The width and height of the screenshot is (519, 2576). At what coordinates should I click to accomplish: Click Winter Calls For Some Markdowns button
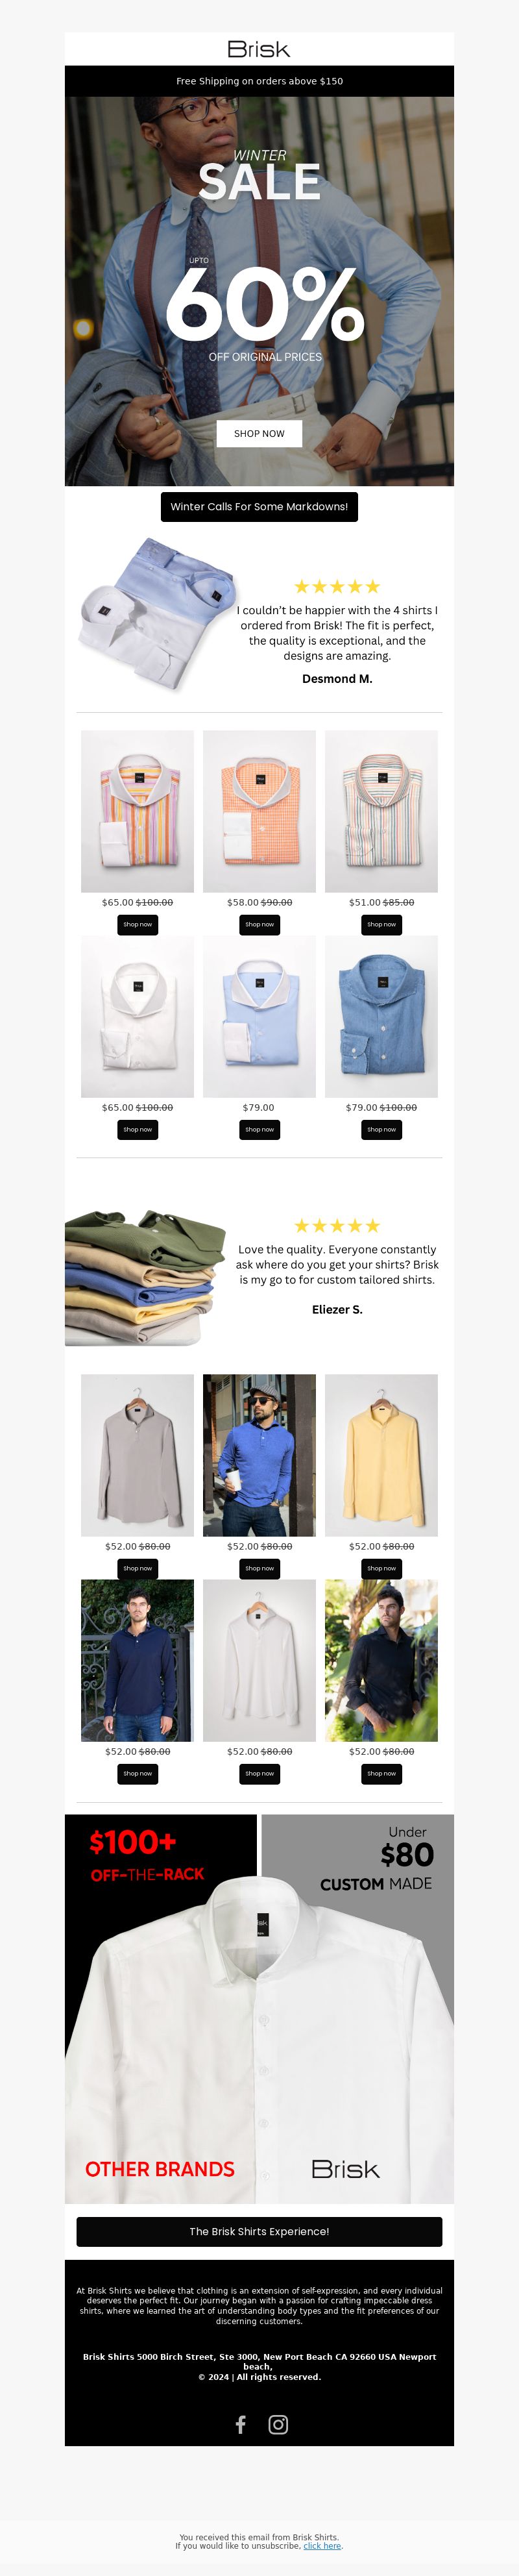pyautogui.click(x=259, y=507)
